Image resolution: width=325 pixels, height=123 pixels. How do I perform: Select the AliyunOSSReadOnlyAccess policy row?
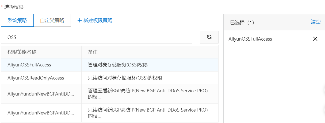36,78
